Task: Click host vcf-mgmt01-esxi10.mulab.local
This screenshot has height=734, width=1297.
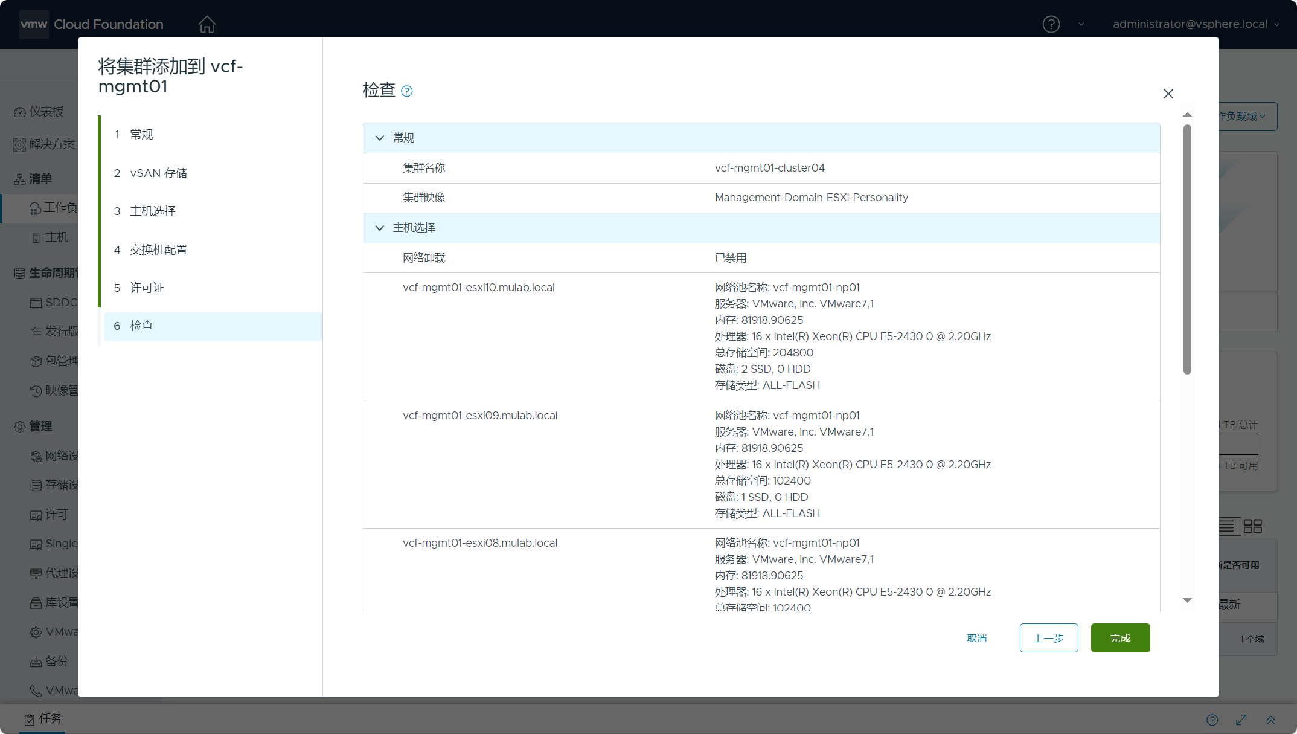Action: point(478,288)
